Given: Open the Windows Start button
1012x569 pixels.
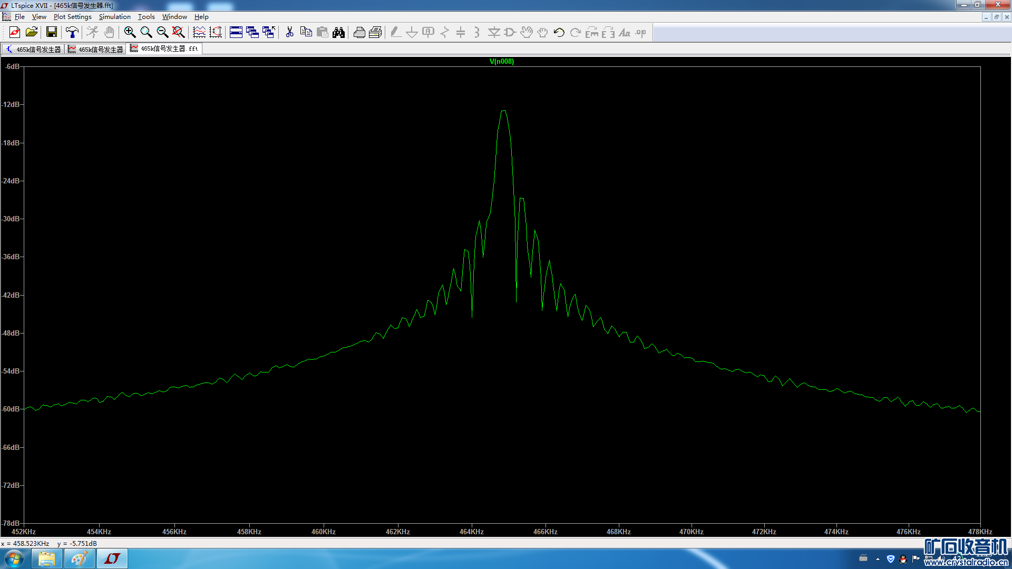Looking at the screenshot, I should point(14,558).
